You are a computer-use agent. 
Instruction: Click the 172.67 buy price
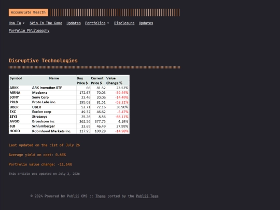[x=85, y=93]
